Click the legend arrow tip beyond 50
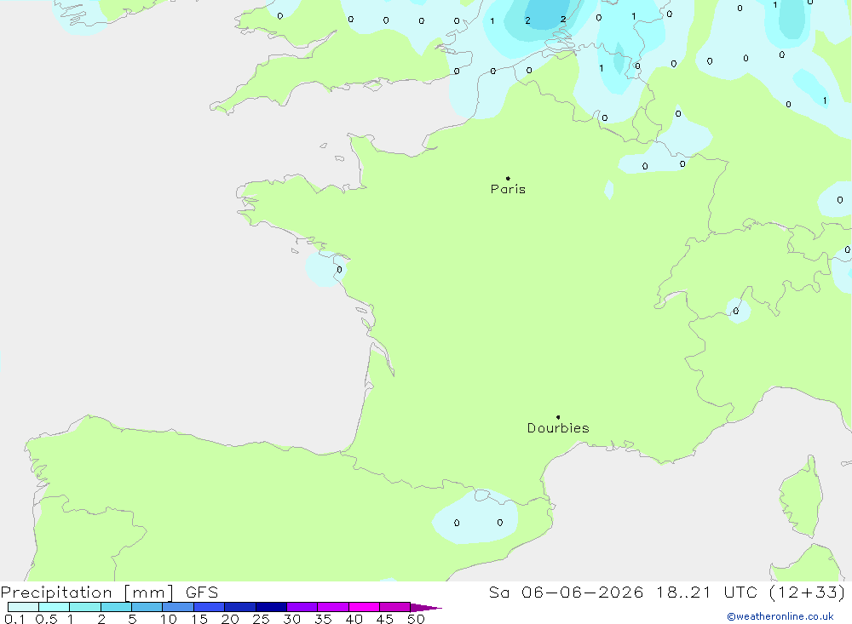This screenshot has height=624, width=852. point(426,607)
